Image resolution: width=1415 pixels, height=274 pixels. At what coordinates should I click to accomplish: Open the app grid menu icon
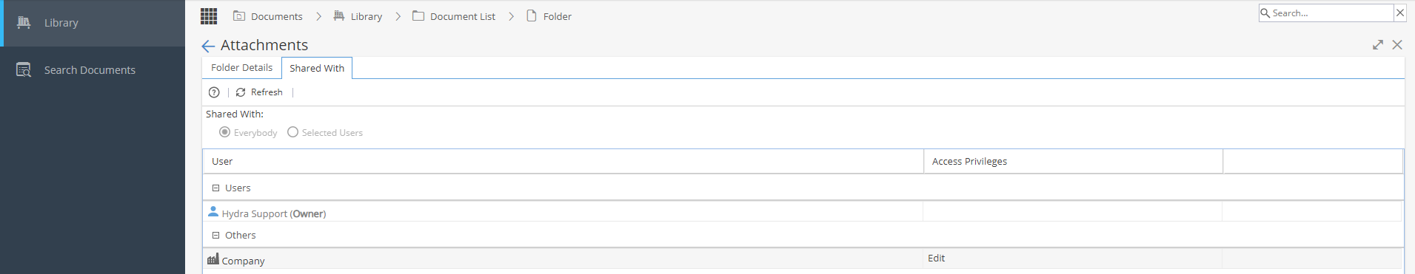209,16
